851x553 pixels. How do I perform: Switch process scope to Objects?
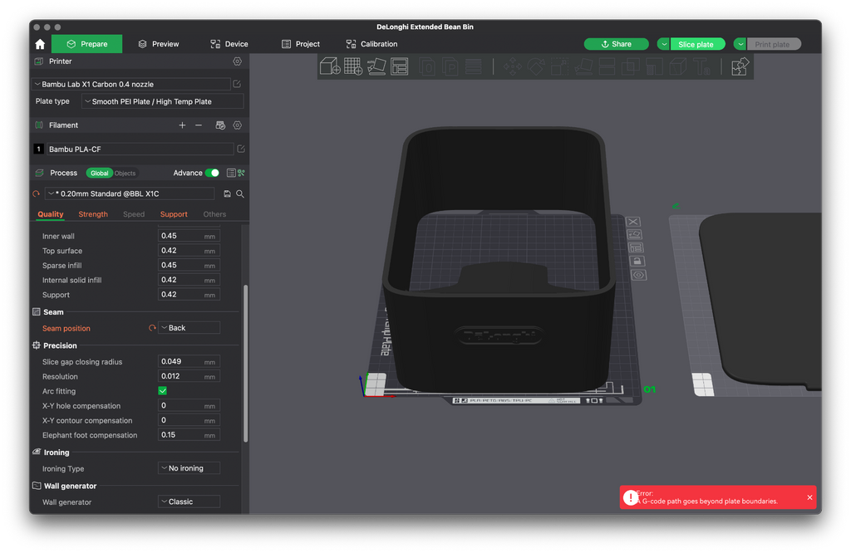125,174
